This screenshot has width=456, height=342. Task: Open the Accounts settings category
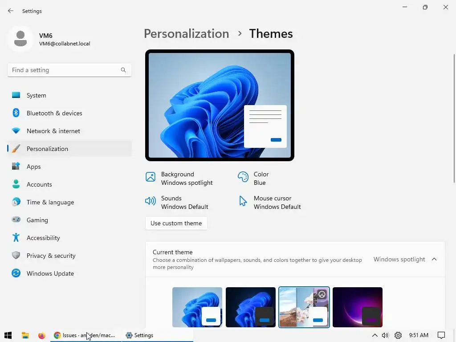69,184
